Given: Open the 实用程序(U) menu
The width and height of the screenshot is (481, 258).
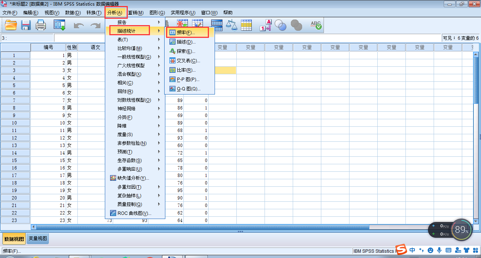Looking at the screenshot, I should [183, 12].
